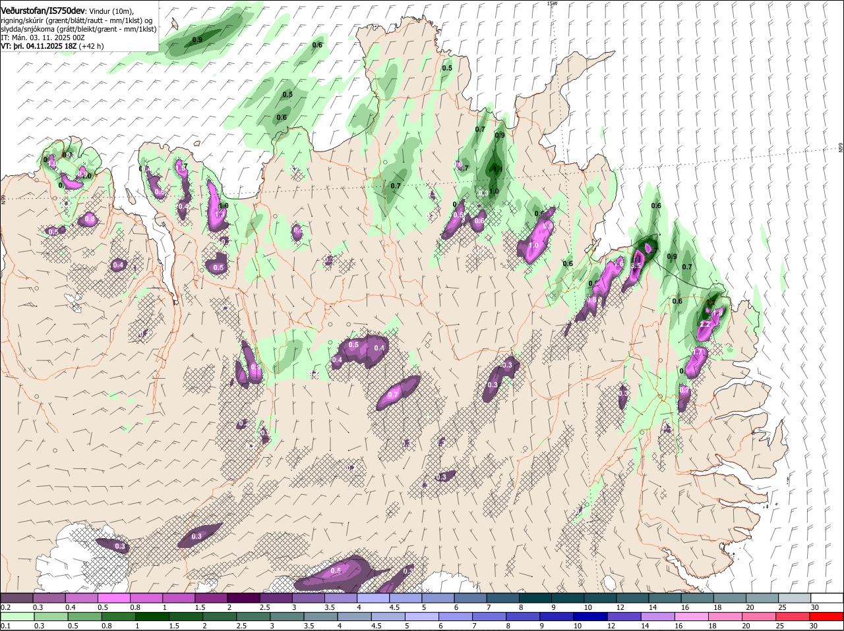Click the 2.2 precipitation value on the map
Image resolution: width=844 pixels, height=631 pixels.
click(705, 325)
